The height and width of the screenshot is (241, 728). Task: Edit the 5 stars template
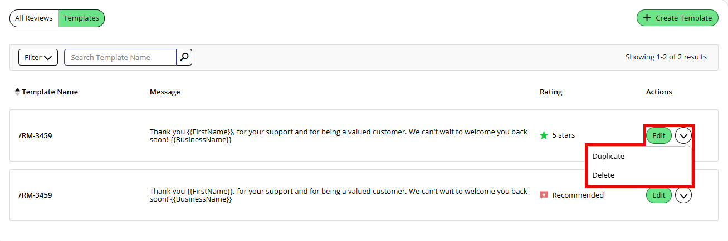(x=659, y=135)
